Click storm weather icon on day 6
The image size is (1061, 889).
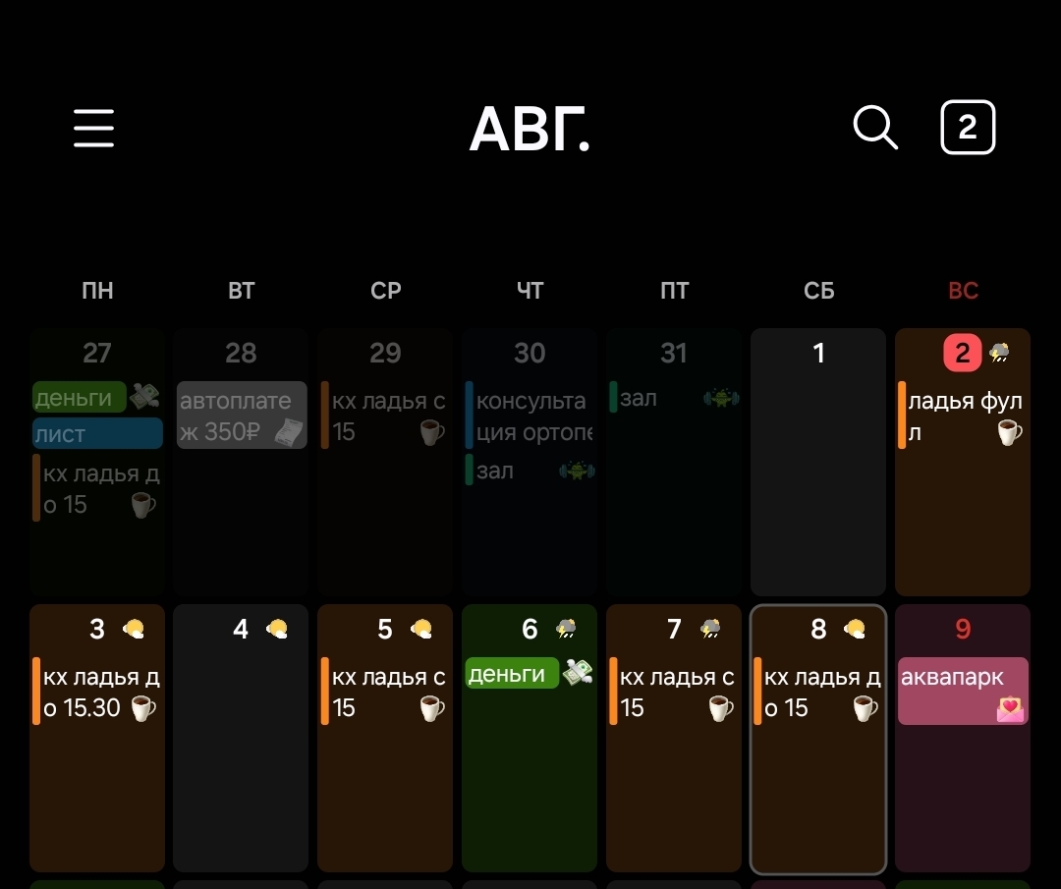(x=566, y=630)
